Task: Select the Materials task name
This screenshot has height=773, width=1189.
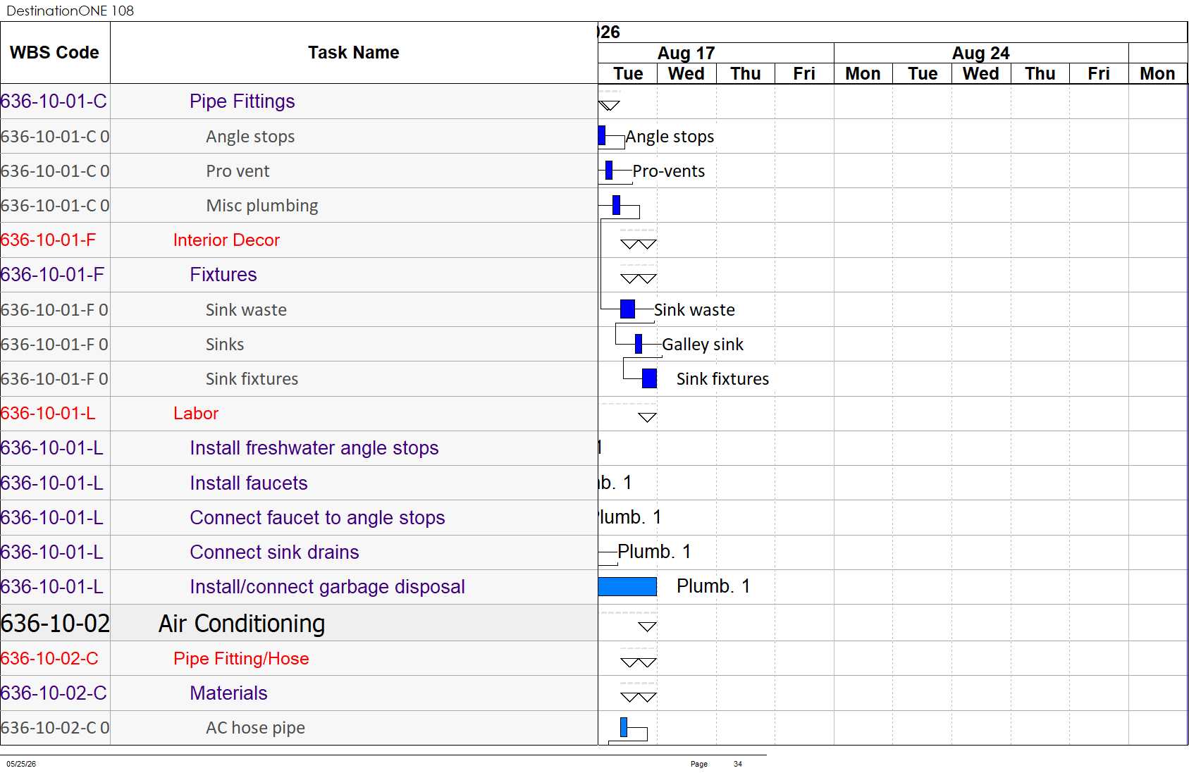Action: pos(228,693)
